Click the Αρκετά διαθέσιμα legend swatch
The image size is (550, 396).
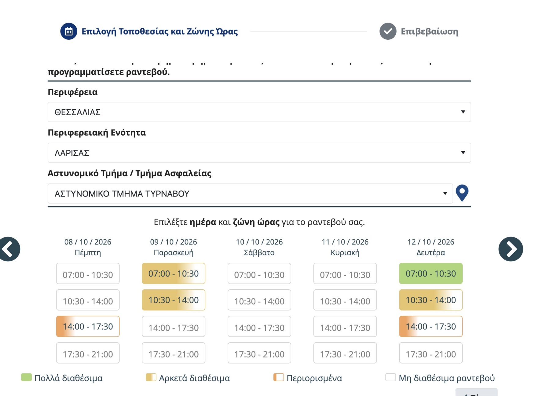151,377
